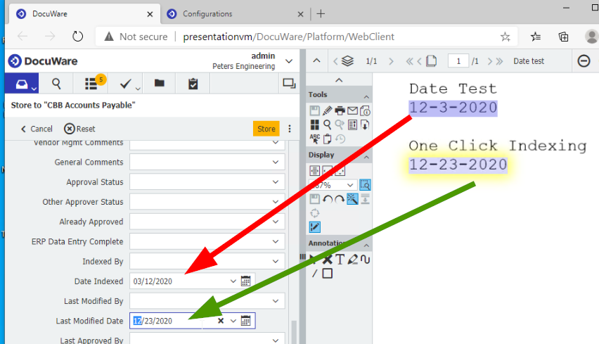Viewport: 599px width, 344px height.
Task: Expand the Approval Status dropdown
Action: pos(276,182)
